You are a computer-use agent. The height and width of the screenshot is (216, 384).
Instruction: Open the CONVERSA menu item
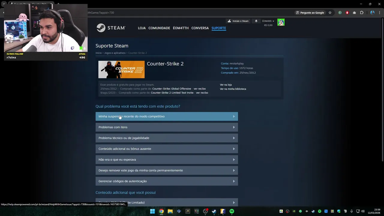tap(200, 28)
